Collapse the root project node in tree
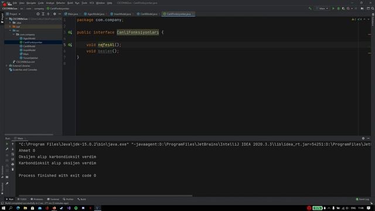Viewport: 375px width, 211px height. coord(7,19)
